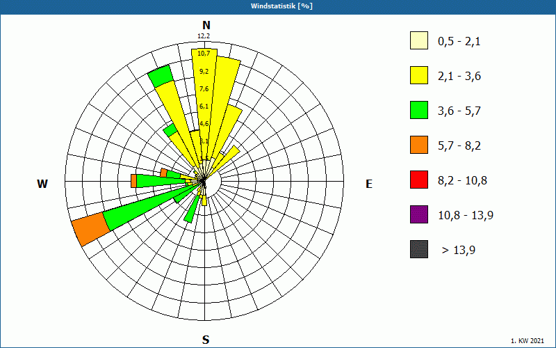Click the '9,2' scale value
This screenshot has width=556, height=348.
(x=204, y=72)
